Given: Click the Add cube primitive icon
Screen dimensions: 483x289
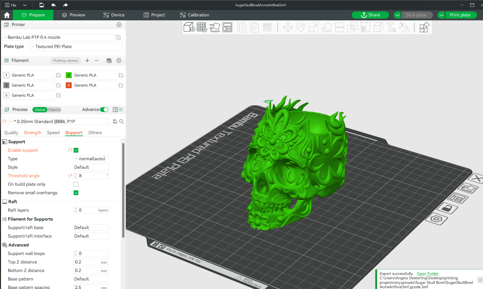Looking at the screenshot, I should coord(189,27).
